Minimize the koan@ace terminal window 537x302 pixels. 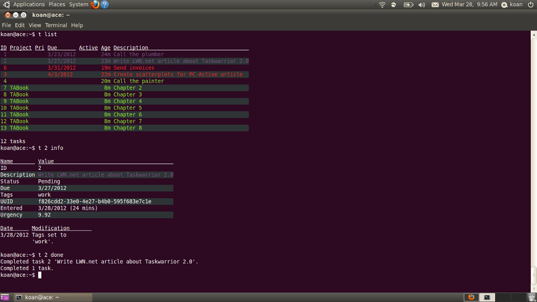click(x=16, y=15)
